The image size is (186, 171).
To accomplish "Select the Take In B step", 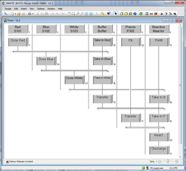I will click(x=159, y=99).
